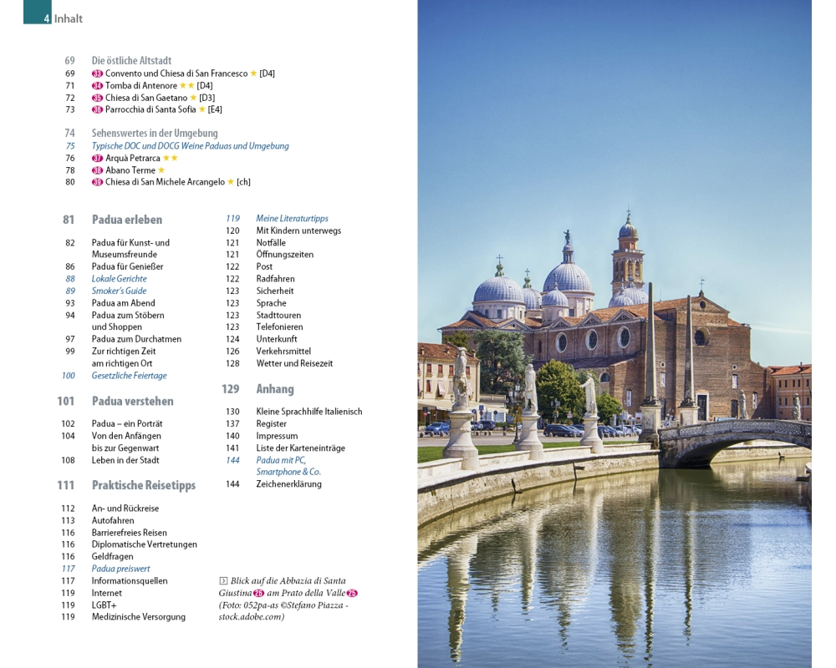
Task: Open the 'Praktische Reisetipps' chapter heading
Action: tap(143, 485)
